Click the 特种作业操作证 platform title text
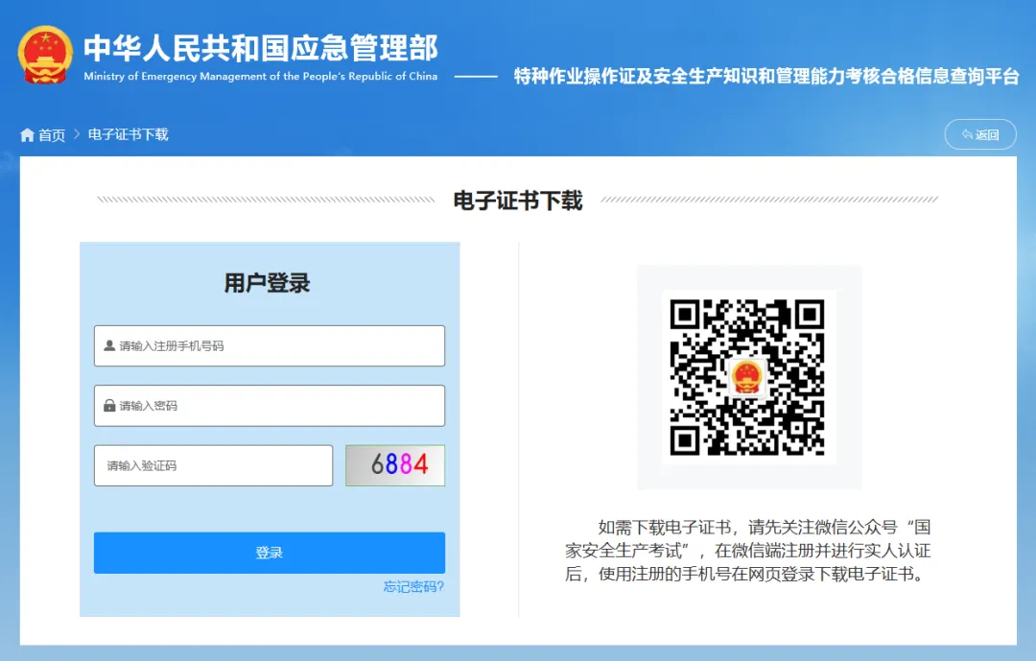 (766, 76)
